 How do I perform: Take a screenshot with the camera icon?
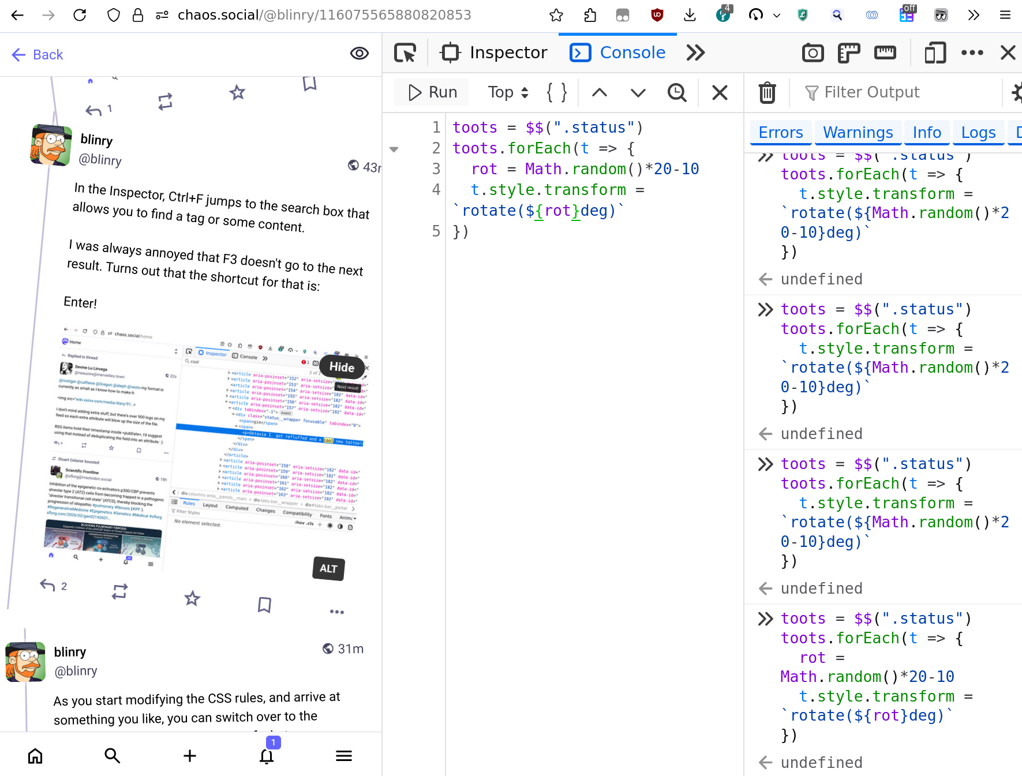pyautogui.click(x=813, y=53)
